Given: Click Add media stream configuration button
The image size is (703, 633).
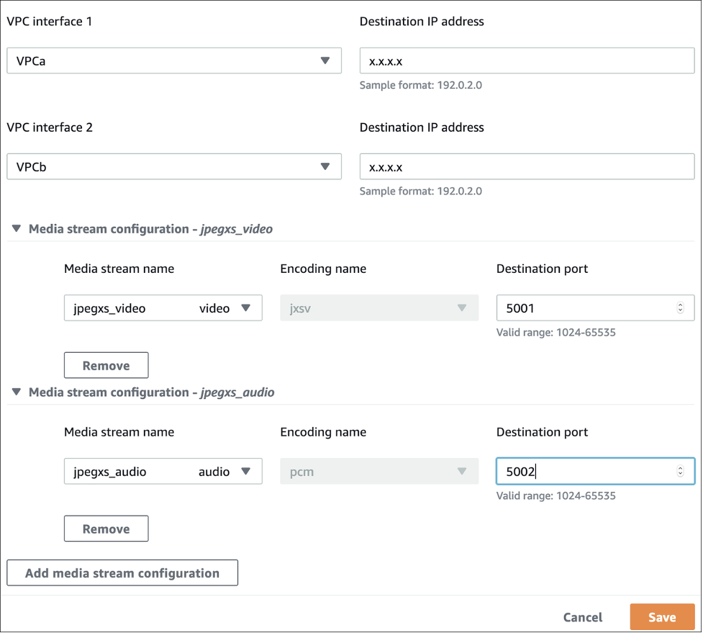Looking at the screenshot, I should pyautogui.click(x=122, y=573).
